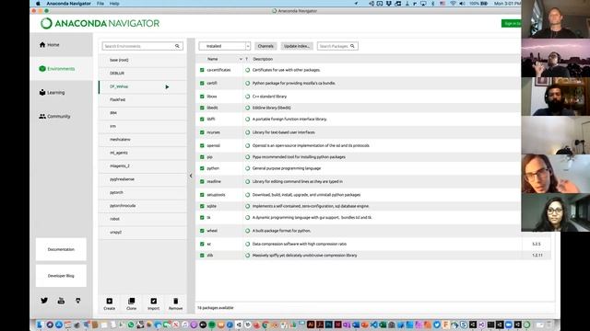Image resolution: width=590 pixels, height=331 pixels.
Task: Toggle the openssl package checkbox
Action: [x=202, y=145]
